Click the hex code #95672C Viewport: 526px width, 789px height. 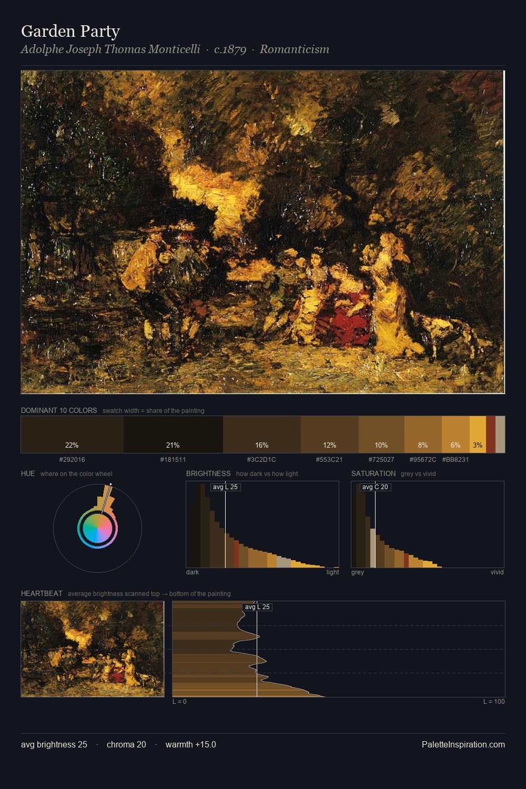[x=423, y=460]
